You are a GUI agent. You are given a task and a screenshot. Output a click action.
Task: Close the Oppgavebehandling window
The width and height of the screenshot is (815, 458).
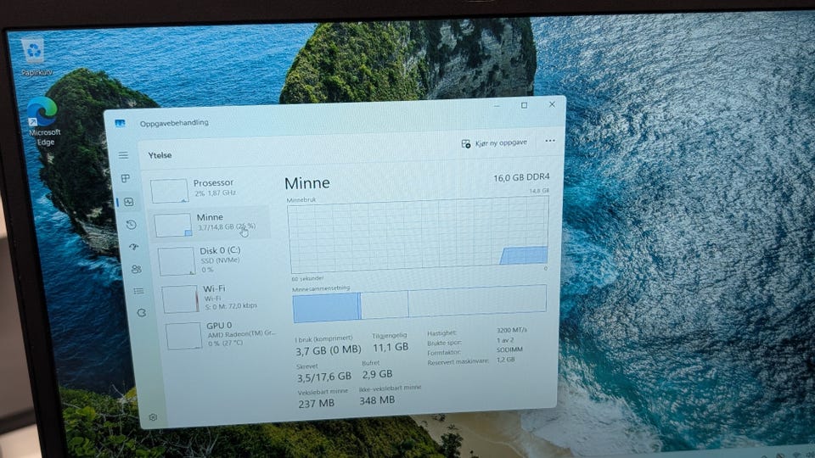click(552, 104)
